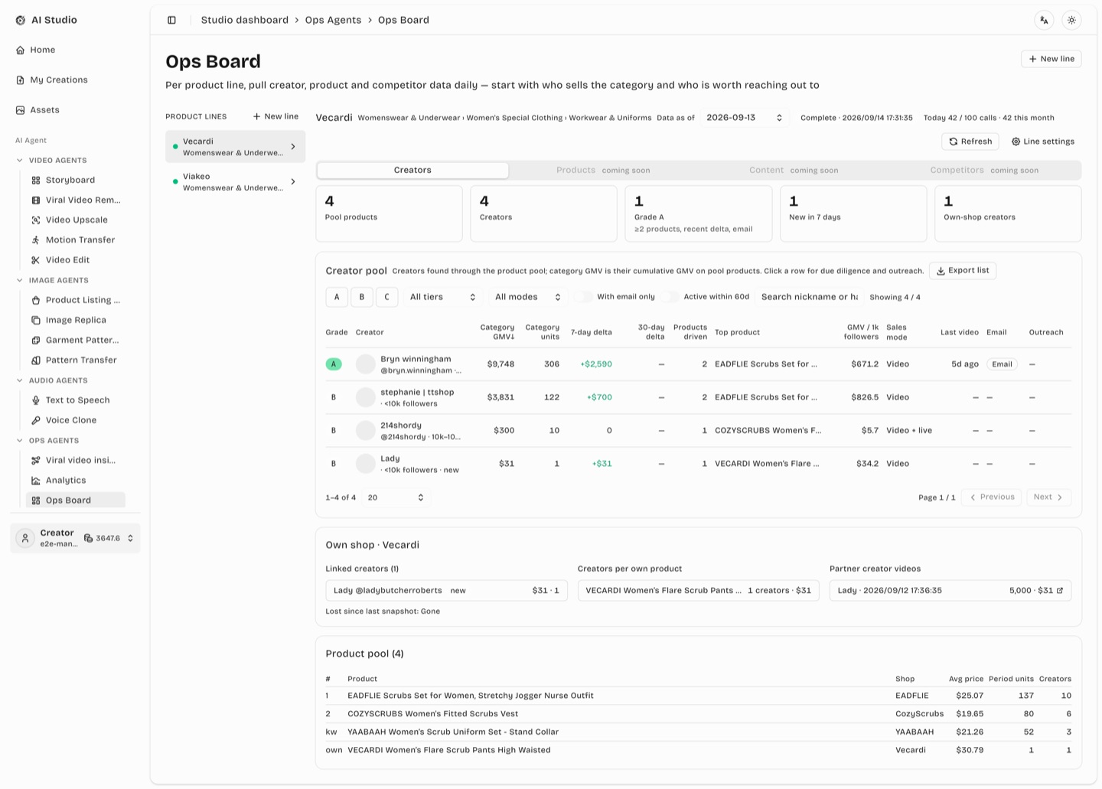Open Image Replica agent
1102x789 pixels.
pyautogui.click(x=76, y=320)
